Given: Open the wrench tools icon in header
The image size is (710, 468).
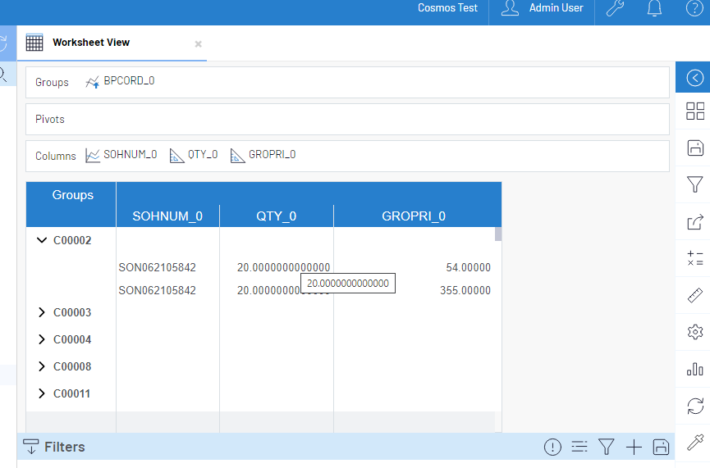Looking at the screenshot, I should tap(615, 9).
